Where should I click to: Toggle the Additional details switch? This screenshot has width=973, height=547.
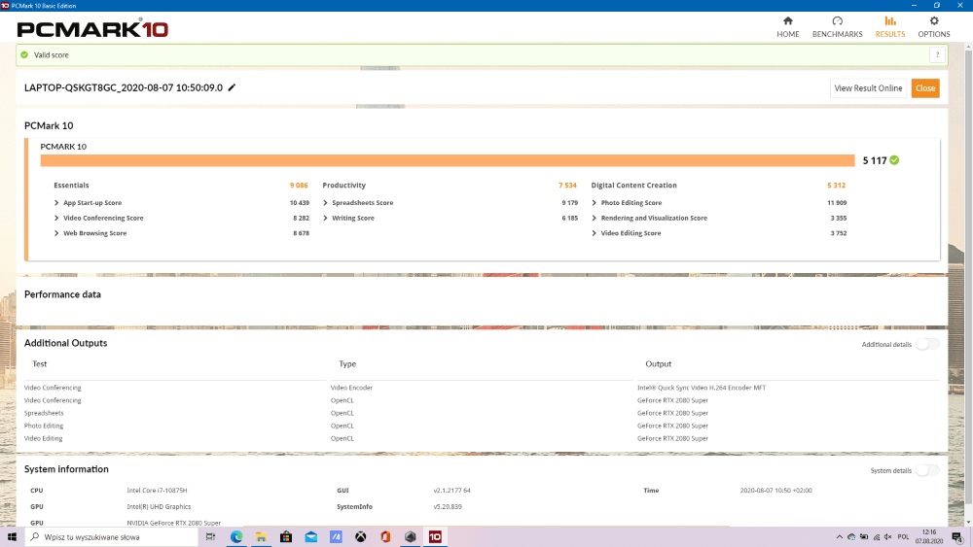pos(927,344)
